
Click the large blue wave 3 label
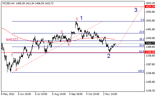136,10
